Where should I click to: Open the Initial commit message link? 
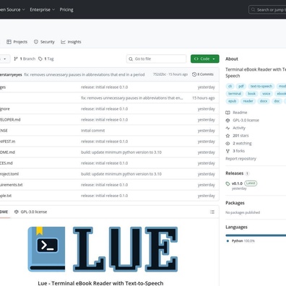pos(93,131)
